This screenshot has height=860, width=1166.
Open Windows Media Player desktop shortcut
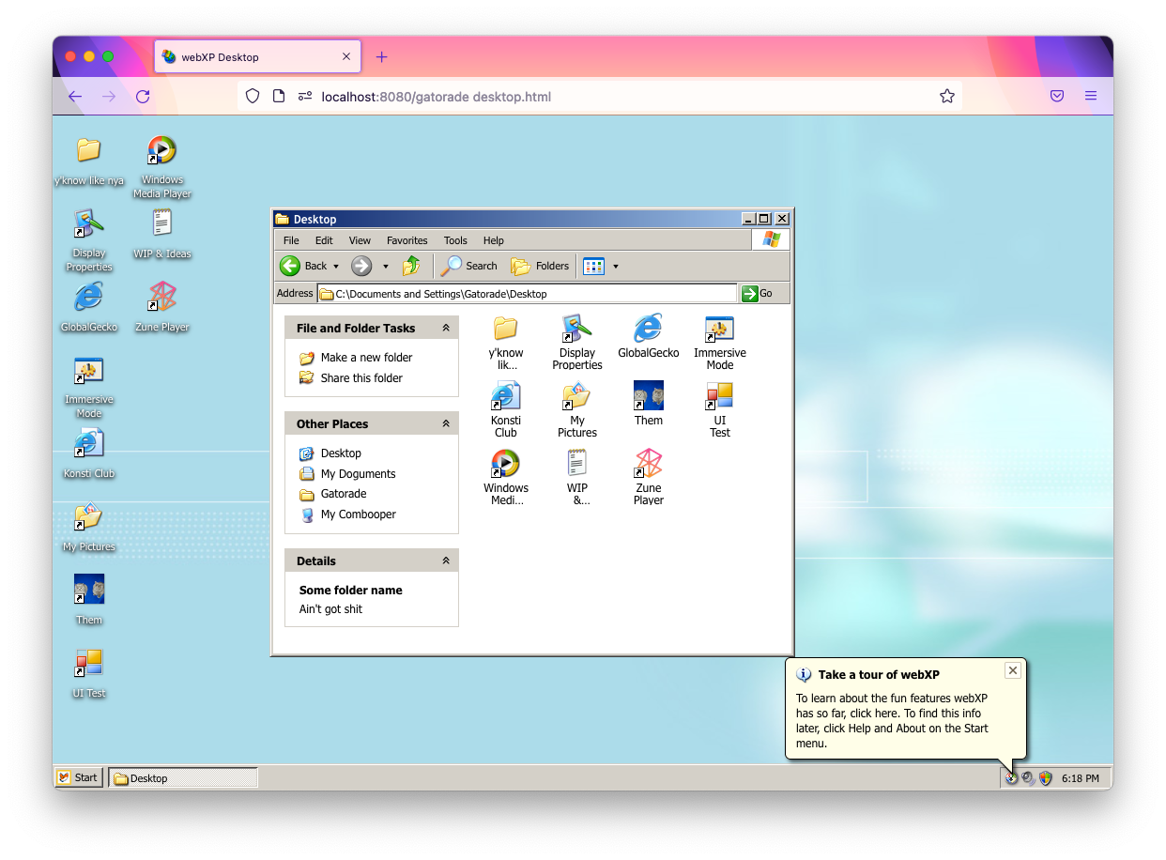pyautogui.click(x=161, y=150)
